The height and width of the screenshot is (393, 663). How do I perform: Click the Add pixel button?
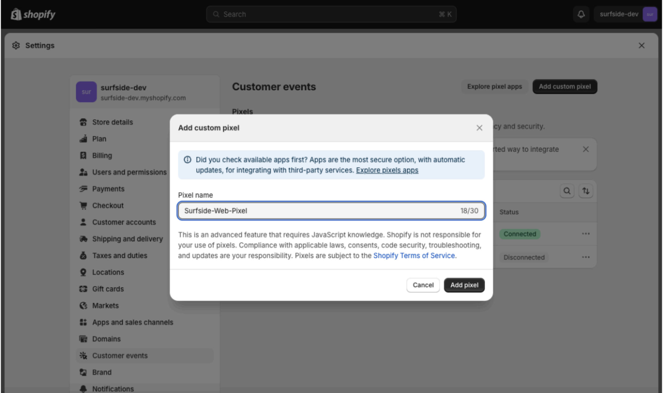point(464,285)
